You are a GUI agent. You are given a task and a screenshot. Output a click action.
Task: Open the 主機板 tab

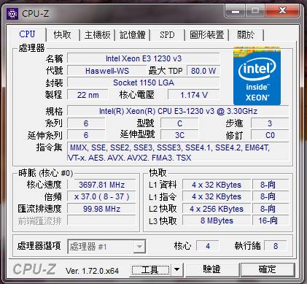point(97,34)
